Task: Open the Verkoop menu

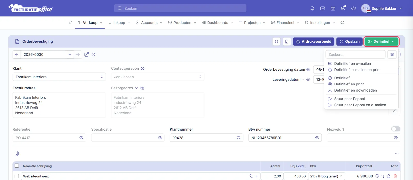Action: click(90, 23)
